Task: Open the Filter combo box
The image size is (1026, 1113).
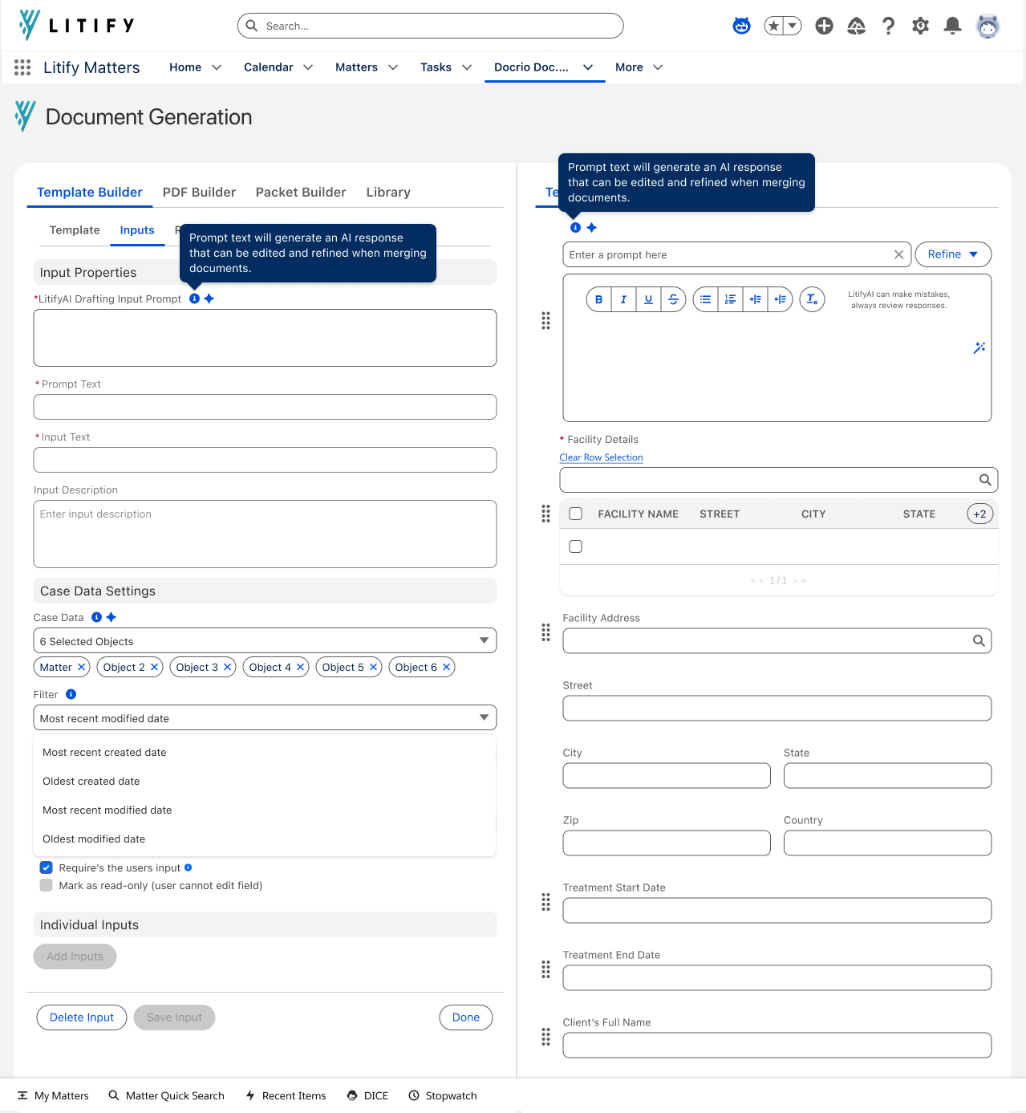Action: click(265, 717)
